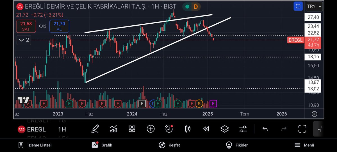Click the 23,44 price label
This screenshot has height=152, width=337.
tap(313, 26)
